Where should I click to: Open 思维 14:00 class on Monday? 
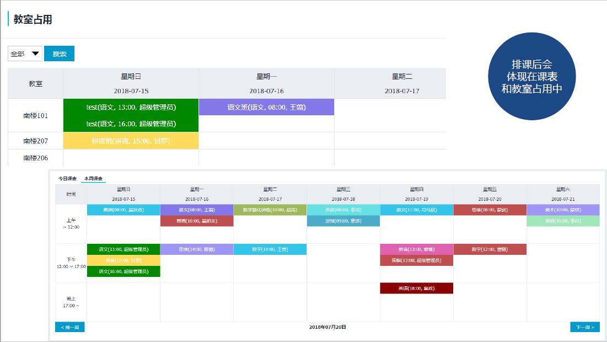point(196,249)
